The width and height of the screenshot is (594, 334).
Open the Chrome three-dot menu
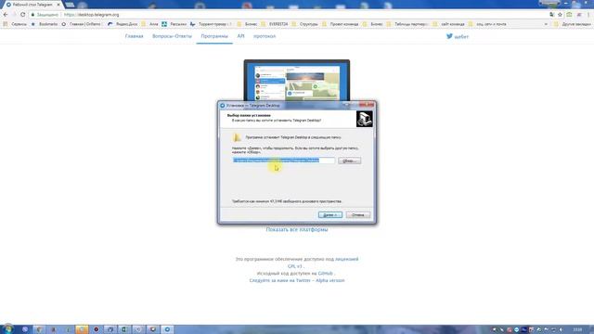pyautogui.click(x=588, y=15)
